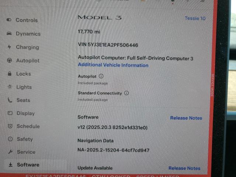Select the Autopilot steering wheel icon
Image resolution: width=236 pixels, height=177 pixels.
point(10,60)
